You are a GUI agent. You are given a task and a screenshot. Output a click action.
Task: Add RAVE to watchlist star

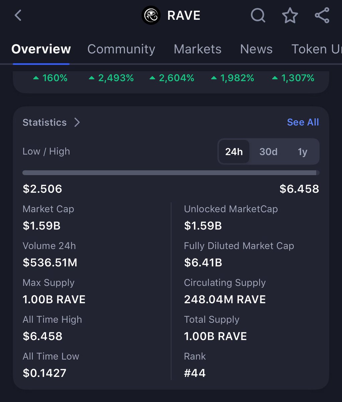290,15
